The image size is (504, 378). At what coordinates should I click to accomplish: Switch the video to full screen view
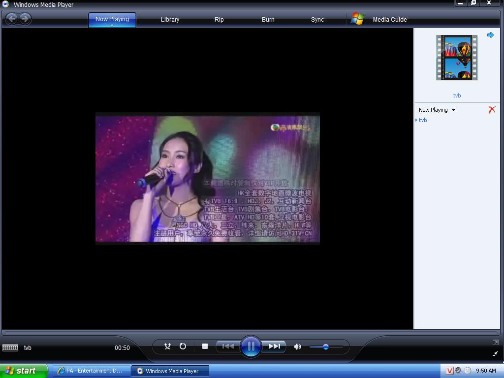point(495,343)
